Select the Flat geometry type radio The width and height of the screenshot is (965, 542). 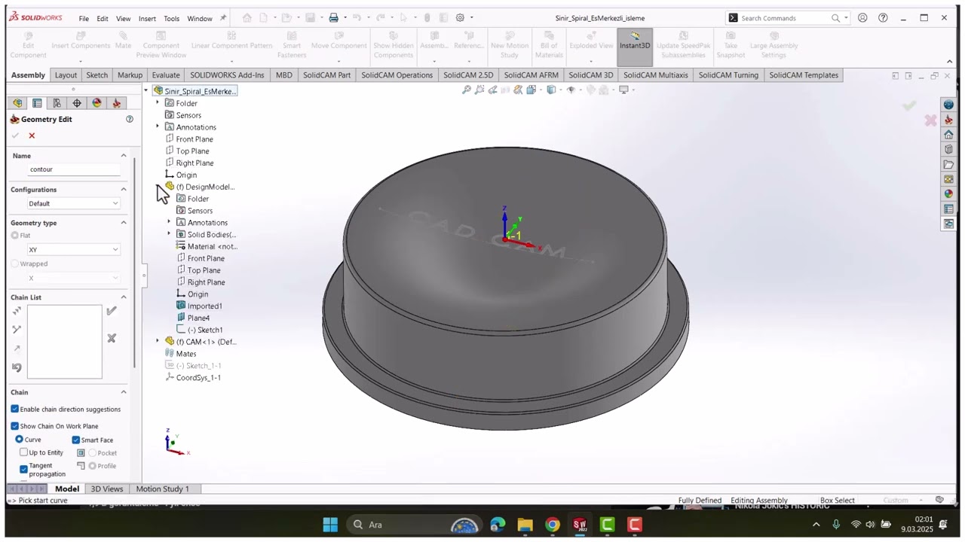(x=15, y=236)
